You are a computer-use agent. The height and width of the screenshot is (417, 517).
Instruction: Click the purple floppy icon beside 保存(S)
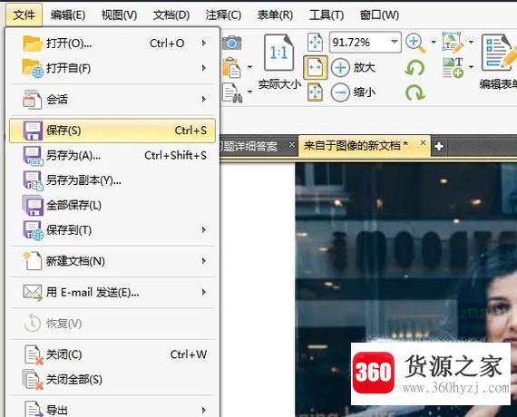pos(33,131)
